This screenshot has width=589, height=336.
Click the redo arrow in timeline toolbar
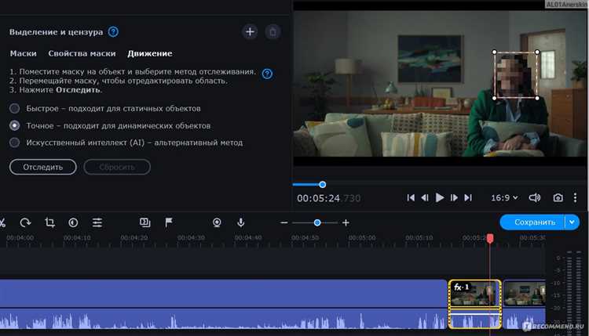[26, 223]
